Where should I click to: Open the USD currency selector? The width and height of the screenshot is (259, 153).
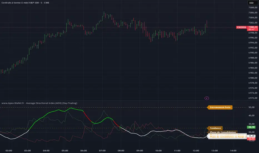click(x=251, y=3)
